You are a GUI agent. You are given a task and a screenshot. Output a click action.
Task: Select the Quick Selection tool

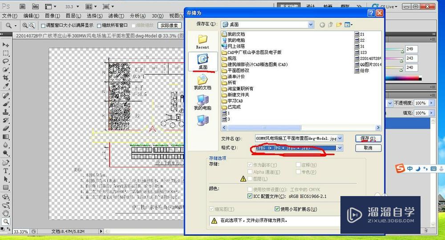click(x=6, y=69)
